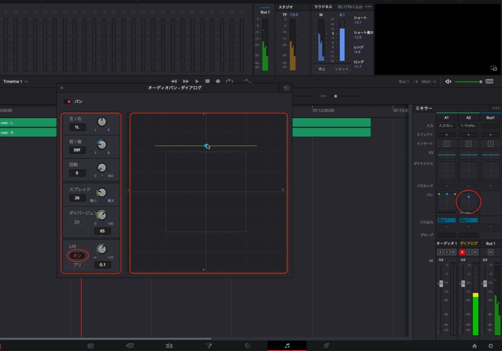Screen dimensions: 502x351
Task: Toggle the パン enable switch
Action: coord(67,101)
